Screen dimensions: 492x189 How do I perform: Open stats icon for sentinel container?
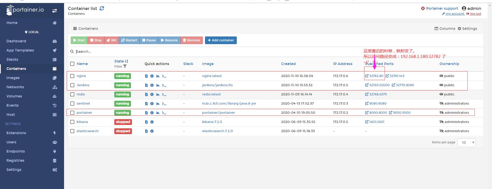point(158,104)
